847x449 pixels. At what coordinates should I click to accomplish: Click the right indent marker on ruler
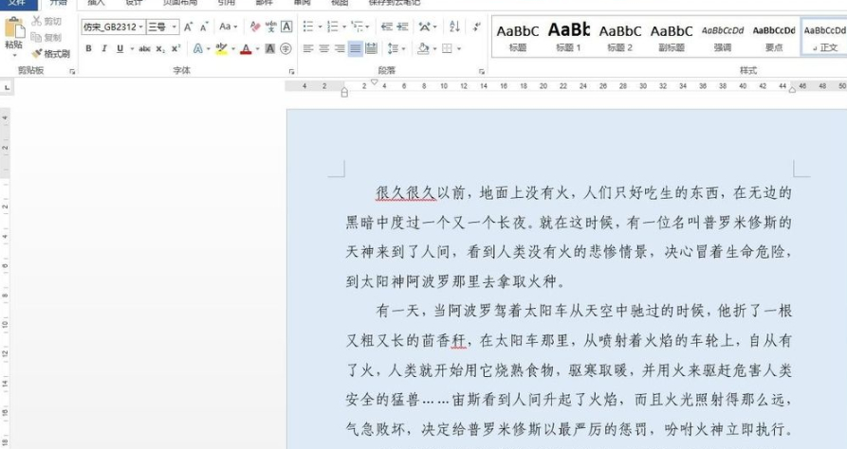(x=792, y=90)
